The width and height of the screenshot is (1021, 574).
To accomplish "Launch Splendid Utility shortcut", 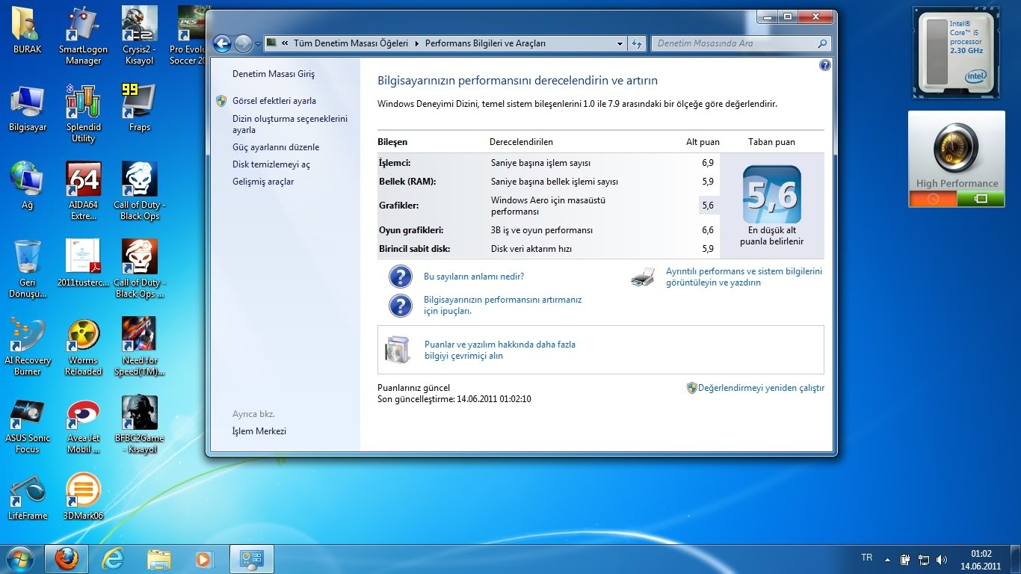I will (x=83, y=113).
